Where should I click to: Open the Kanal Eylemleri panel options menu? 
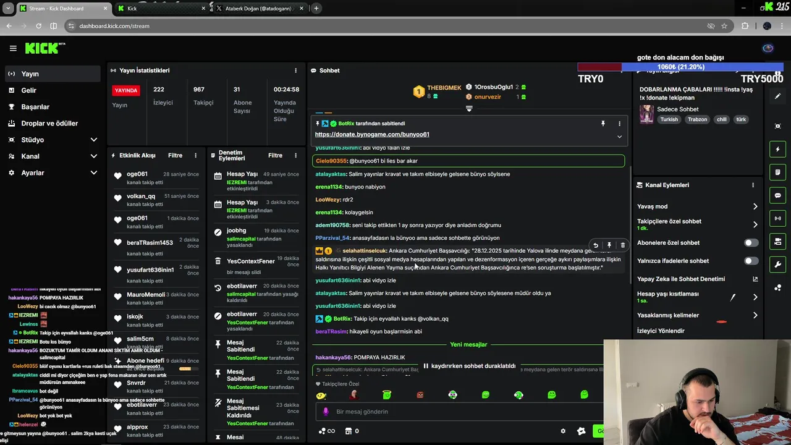coord(753,185)
